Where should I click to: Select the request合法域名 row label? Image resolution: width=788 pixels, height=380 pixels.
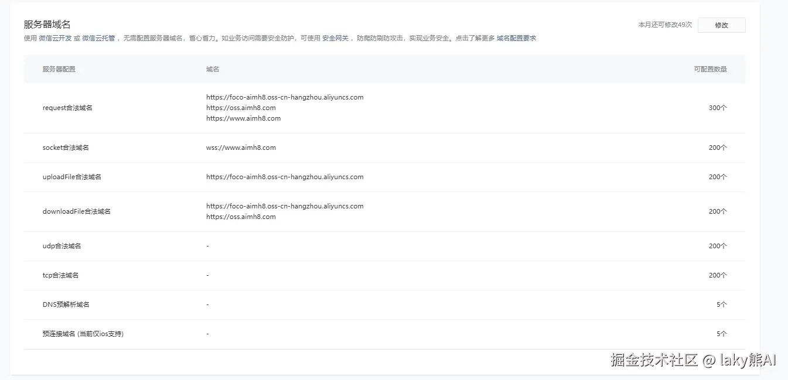(67, 108)
